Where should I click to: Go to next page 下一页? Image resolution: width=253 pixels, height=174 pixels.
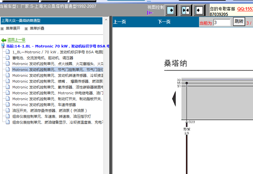(164, 22)
